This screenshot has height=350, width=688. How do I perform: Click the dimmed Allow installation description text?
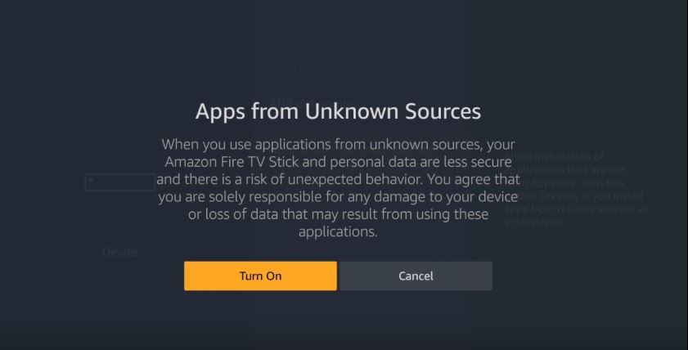click(x=575, y=190)
